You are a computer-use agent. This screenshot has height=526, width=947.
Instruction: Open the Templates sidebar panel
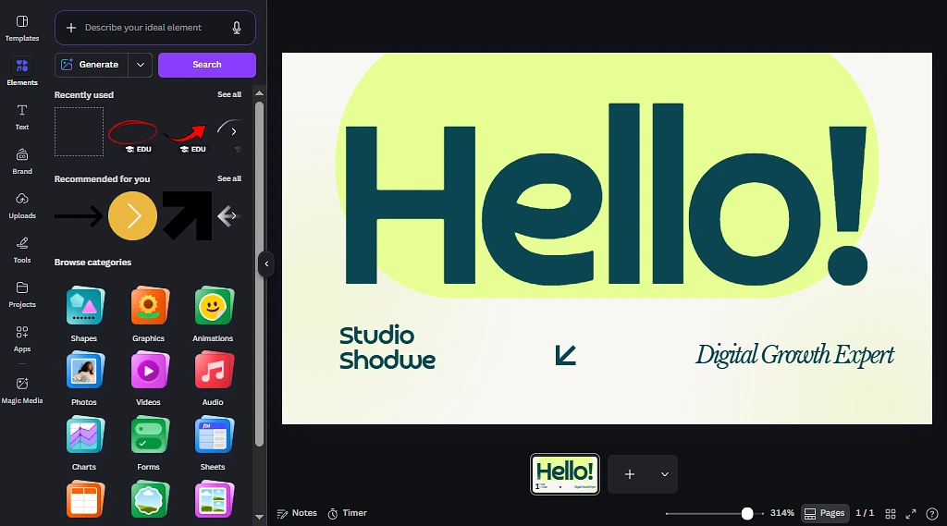tap(22, 28)
